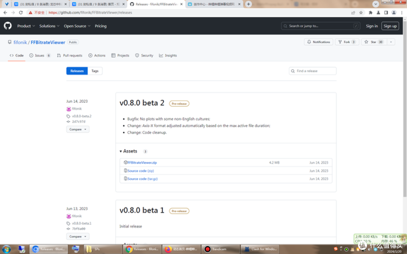Click the Notifications button
This screenshot has height=254, width=407.
318,42
